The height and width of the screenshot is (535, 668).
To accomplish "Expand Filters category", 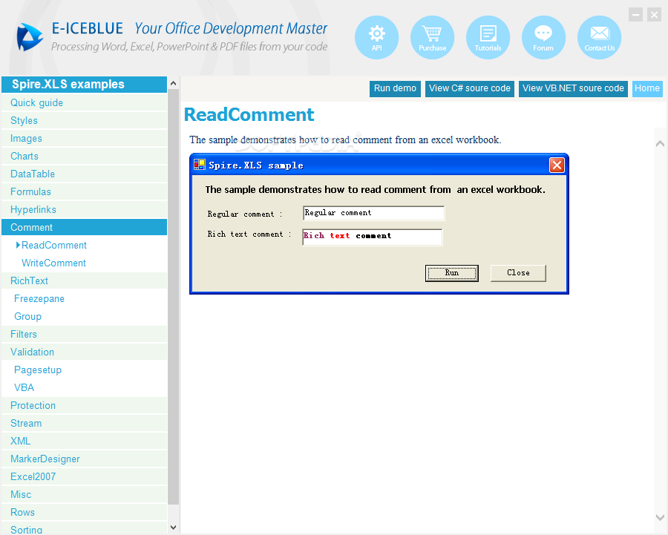I will click(x=85, y=335).
